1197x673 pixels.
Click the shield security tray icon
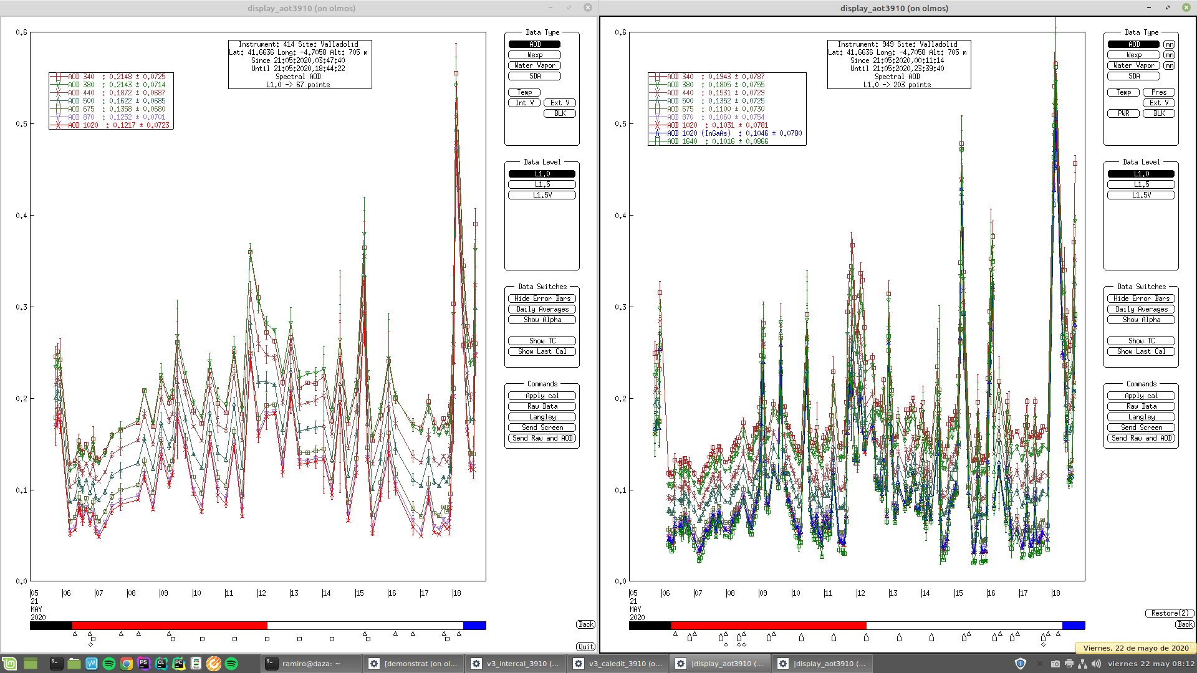coord(1021,664)
